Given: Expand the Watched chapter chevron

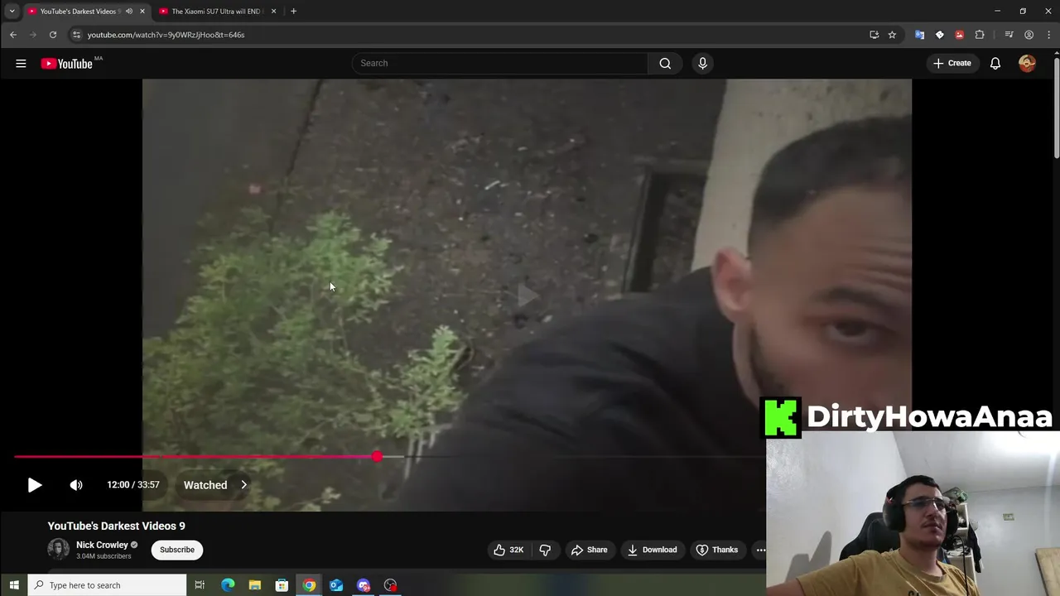Looking at the screenshot, I should (243, 485).
